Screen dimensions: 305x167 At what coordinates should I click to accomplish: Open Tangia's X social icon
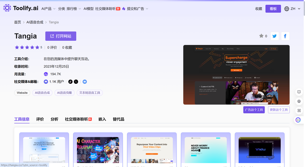76,82
